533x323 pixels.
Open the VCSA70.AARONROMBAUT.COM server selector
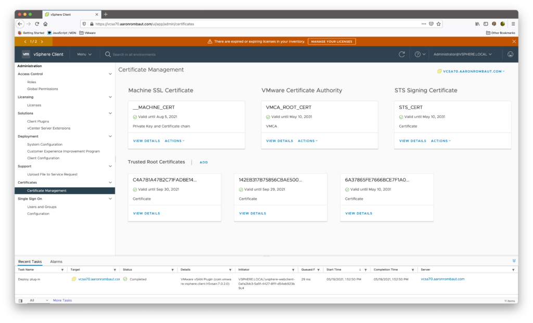[x=471, y=71]
